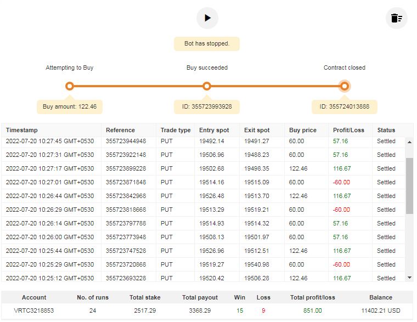The width and height of the screenshot is (417, 322).
Task: Click the Profit/Loss column header
Action: [348, 130]
